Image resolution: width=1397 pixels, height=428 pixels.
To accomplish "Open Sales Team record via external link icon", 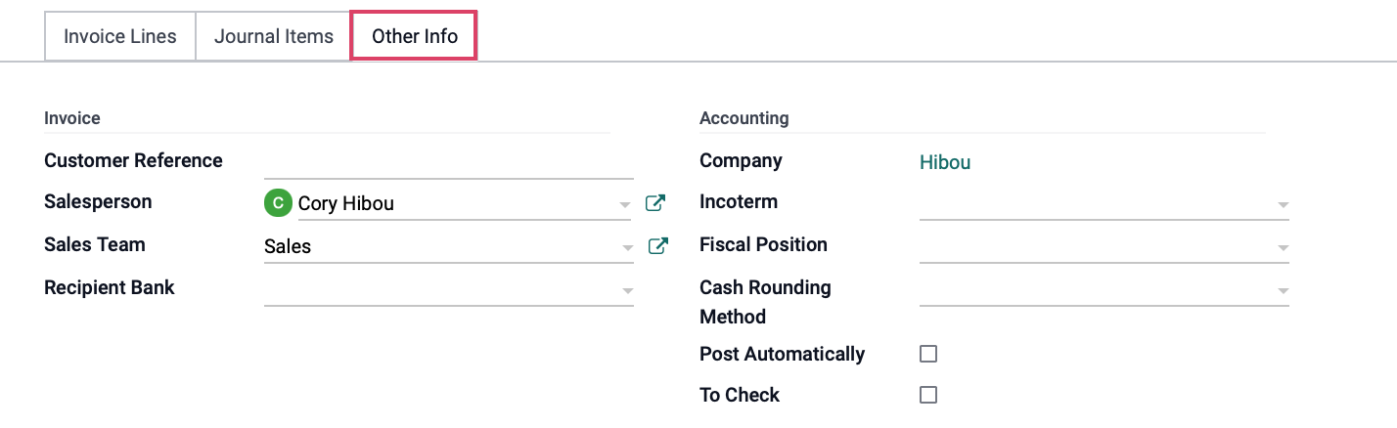I will click(x=657, y=246).
